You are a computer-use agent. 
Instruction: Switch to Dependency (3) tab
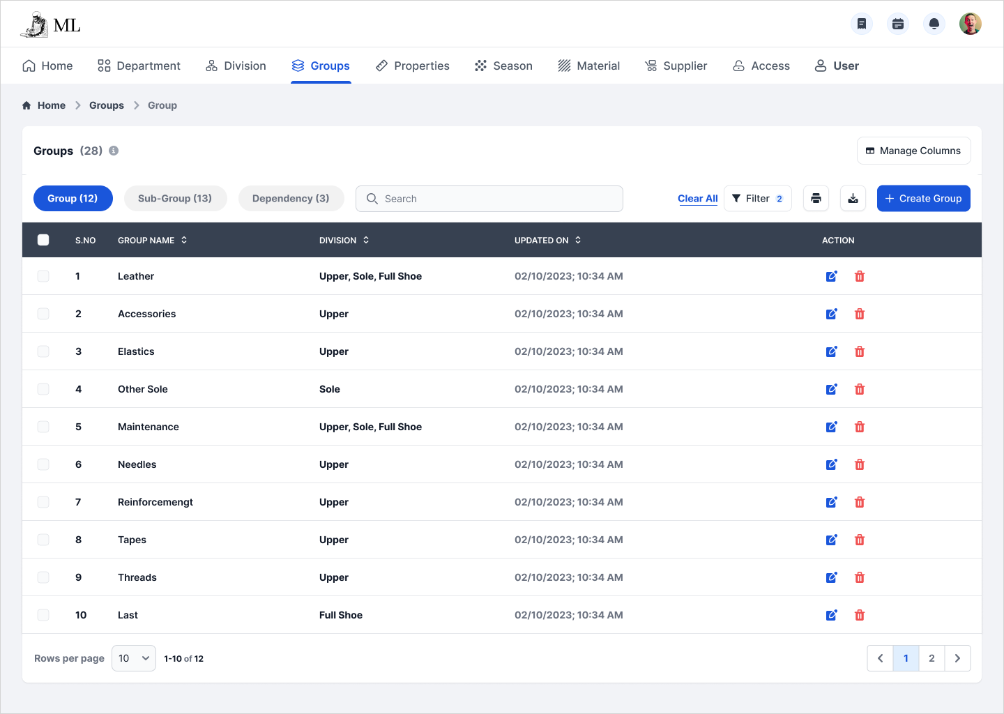(291, 199)
